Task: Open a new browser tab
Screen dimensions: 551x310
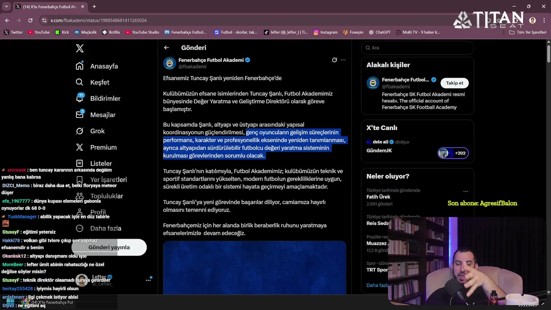Action: (94, 6)
